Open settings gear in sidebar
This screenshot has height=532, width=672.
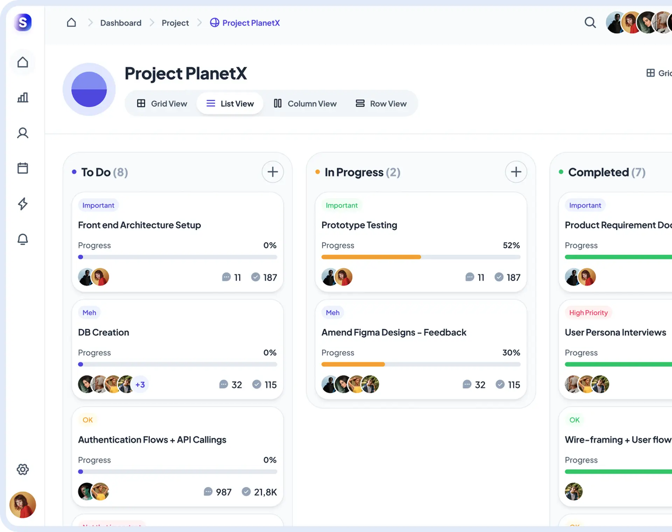click(23, 469)
